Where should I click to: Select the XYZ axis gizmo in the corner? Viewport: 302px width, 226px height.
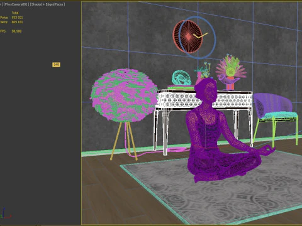(5, 213)
